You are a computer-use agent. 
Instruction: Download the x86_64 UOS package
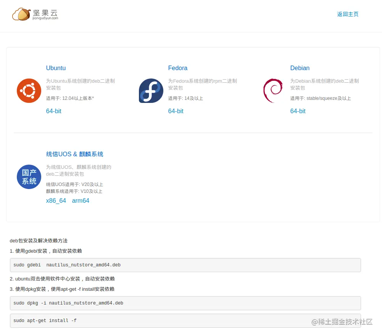click(56, 200)
